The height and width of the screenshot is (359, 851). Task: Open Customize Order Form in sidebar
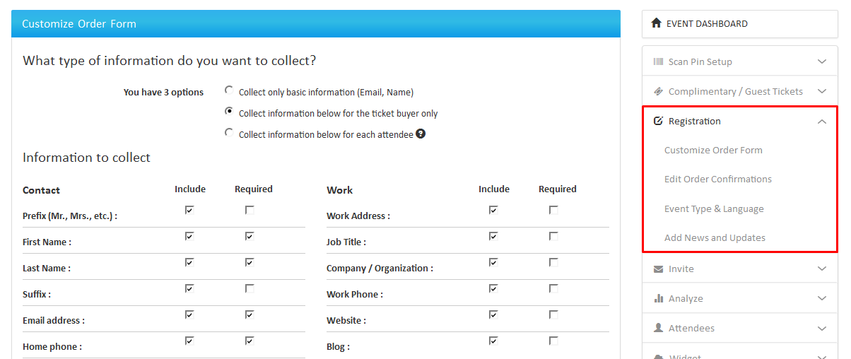click(x=713, y=150)
